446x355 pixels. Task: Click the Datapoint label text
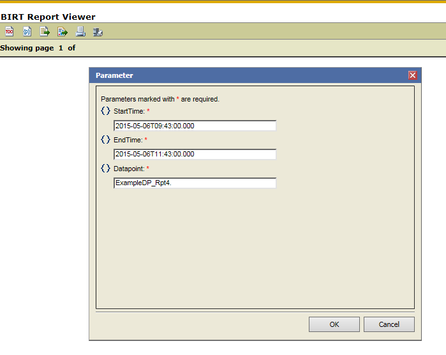coord(130,169)
